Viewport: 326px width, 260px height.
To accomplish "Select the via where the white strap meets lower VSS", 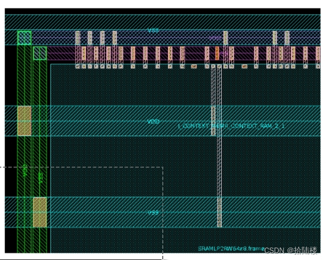I will [x=219, y=212].
